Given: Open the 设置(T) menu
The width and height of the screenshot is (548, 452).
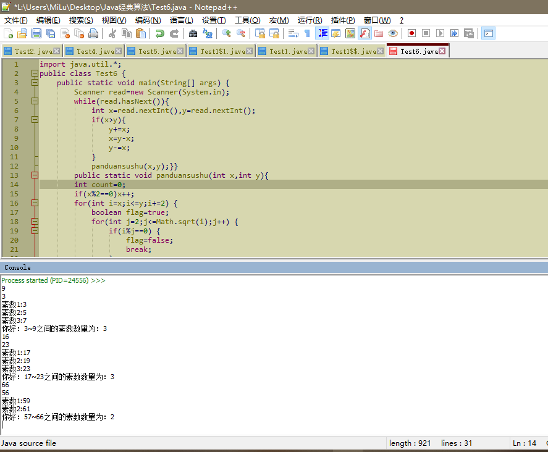Looking at the screenshot, I should (214, 20).
